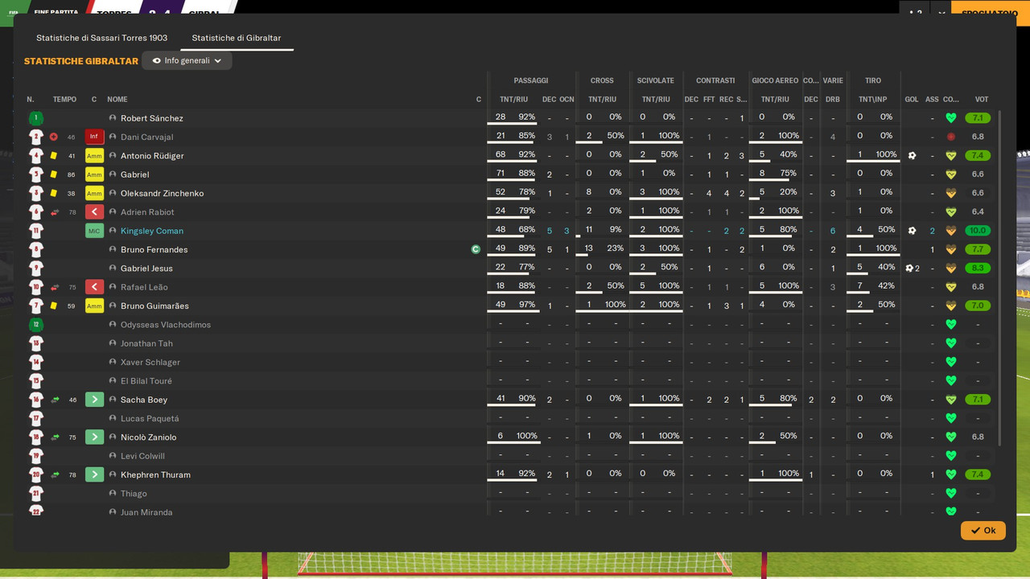The width and height of the screenshot is (1030, 579).
Task: Click Nicolò Zaniolo's green substituted-on arrow
Action: pos(94,437)
